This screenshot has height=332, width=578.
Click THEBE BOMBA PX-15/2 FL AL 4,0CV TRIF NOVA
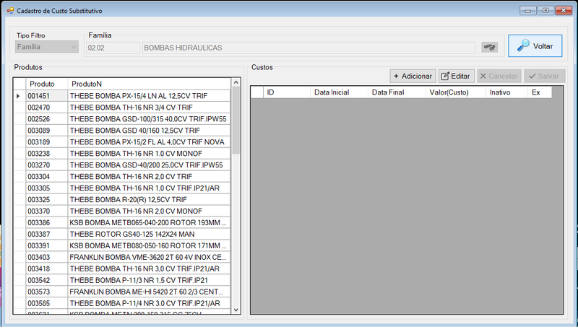(x=150, y=142)
